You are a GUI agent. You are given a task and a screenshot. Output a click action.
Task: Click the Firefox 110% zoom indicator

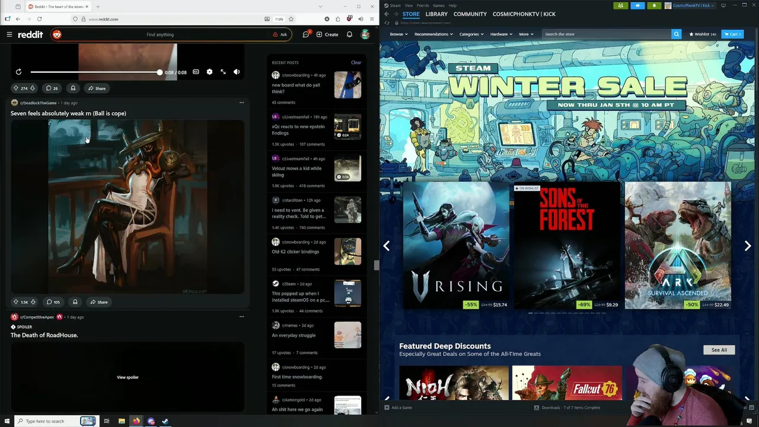[x=279, y=19]
